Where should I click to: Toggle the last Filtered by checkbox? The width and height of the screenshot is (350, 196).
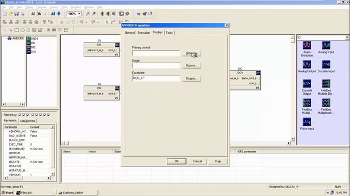click(49, 115)
